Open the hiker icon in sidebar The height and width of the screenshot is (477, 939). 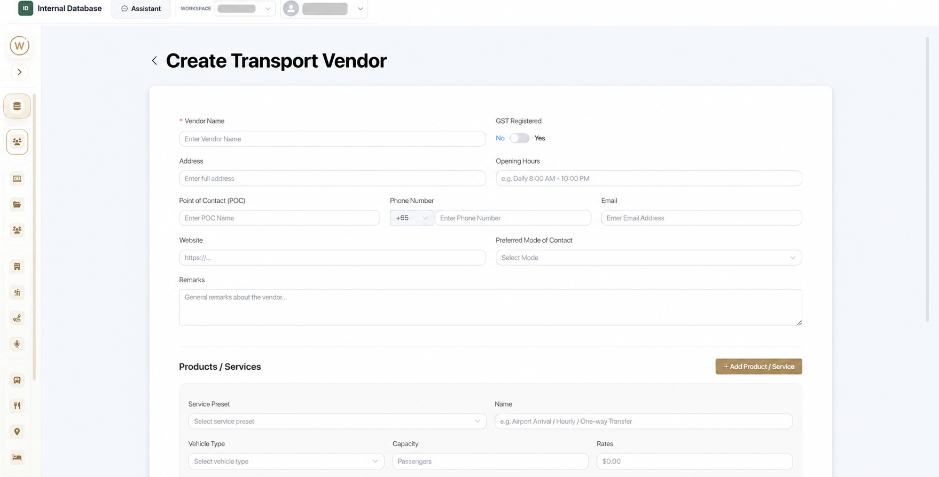pyautogui.click(x=17, y=292)
